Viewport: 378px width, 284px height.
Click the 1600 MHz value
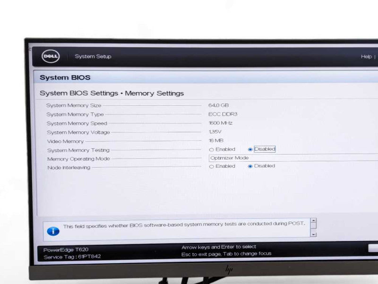point(220,123)
